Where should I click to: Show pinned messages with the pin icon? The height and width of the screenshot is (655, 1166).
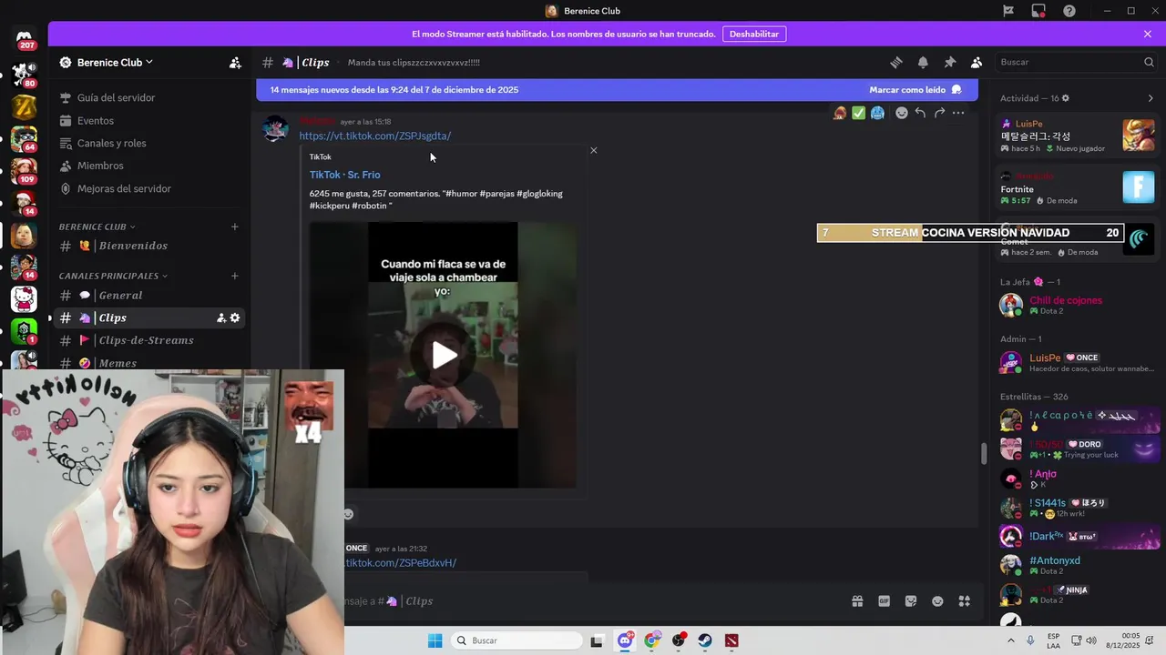tap(949, 62)
